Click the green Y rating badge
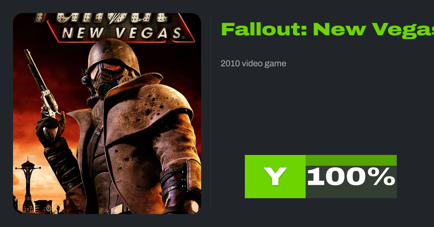This screenshot has width=434, height=227. click(x=275, y=177)
